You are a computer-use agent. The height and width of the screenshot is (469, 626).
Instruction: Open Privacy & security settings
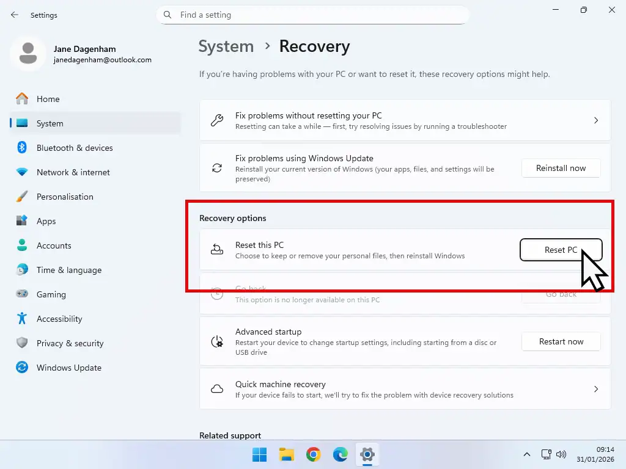click(x=70, y=343)
